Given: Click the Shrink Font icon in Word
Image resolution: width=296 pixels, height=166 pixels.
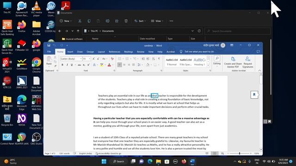Looking at the screenshot, I should [x=98, y=59].
